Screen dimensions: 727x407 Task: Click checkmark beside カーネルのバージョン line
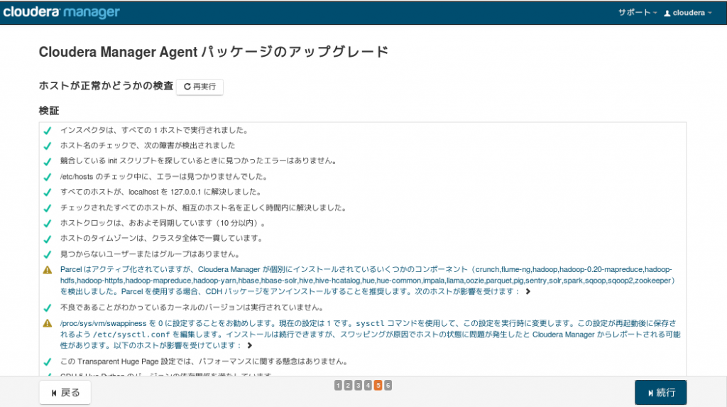pos(48,308)
